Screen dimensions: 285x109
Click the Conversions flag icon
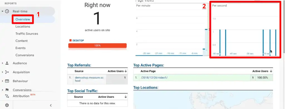coord(7,90)
